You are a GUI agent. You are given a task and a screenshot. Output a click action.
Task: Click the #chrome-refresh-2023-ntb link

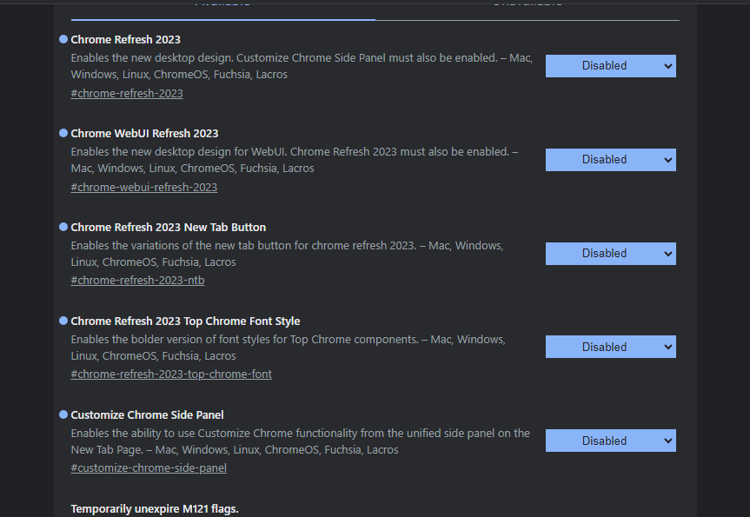coord(136,280)
